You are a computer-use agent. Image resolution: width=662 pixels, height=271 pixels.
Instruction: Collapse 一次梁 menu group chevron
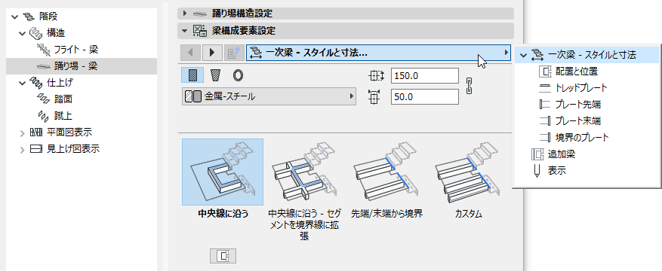click(x=524, y=55)
